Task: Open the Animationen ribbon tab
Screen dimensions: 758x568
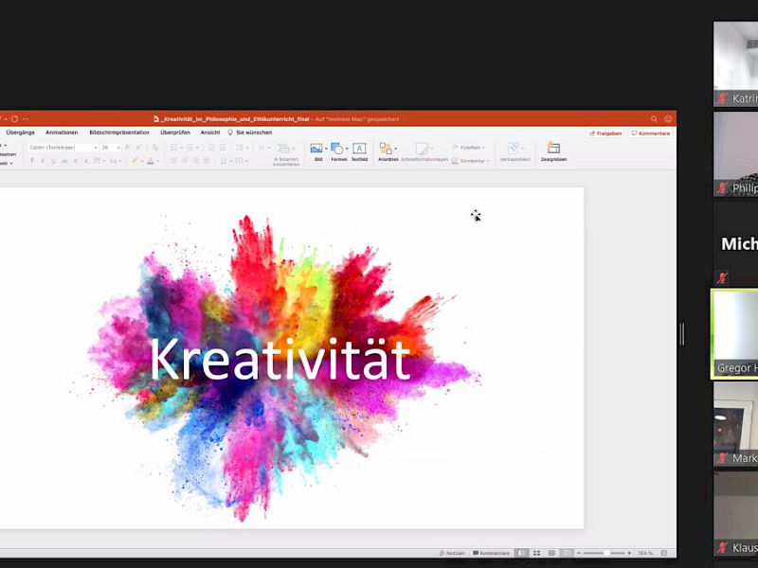Action: [62, 133]
